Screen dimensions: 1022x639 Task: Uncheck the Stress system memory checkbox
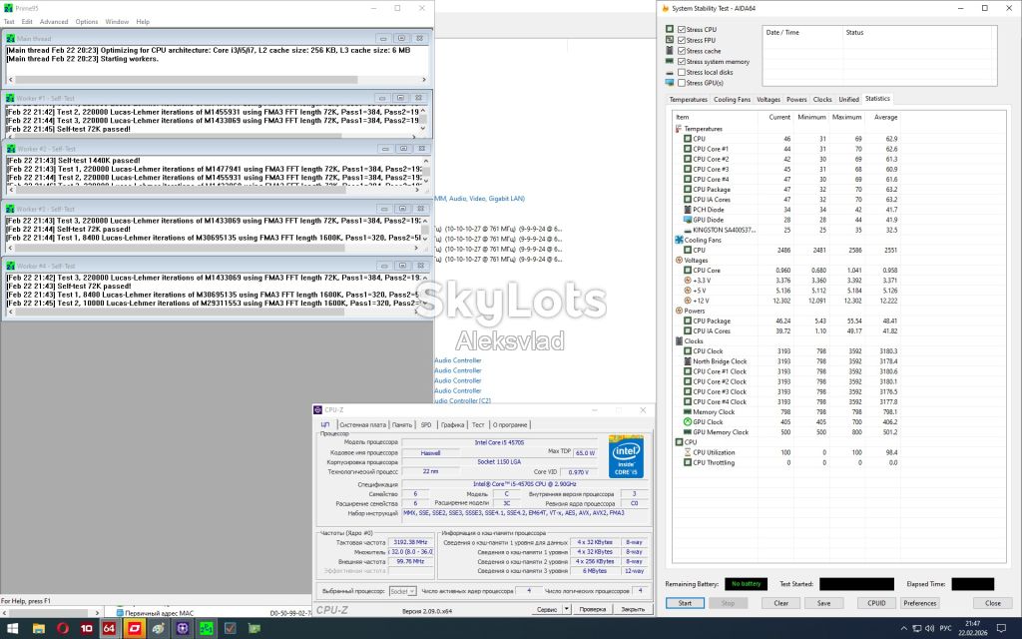pyautogui.click(x=681, y=61)
